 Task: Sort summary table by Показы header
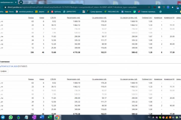(x=31, y=18)
